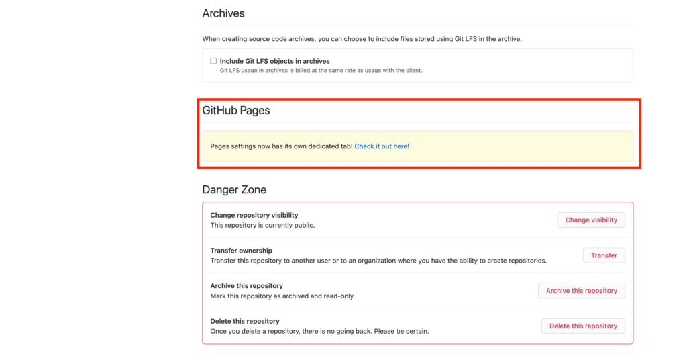
Task: Click the Transfer ownership button
Action: [604, 255]
